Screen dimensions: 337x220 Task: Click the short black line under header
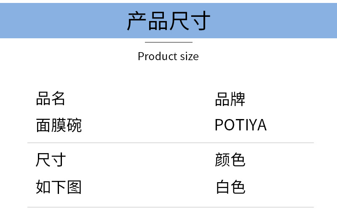click(168, 42)
